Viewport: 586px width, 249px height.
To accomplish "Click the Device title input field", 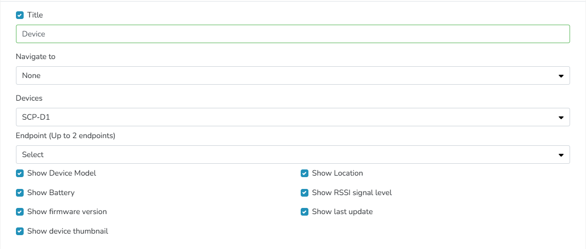I will pos(292,34).
